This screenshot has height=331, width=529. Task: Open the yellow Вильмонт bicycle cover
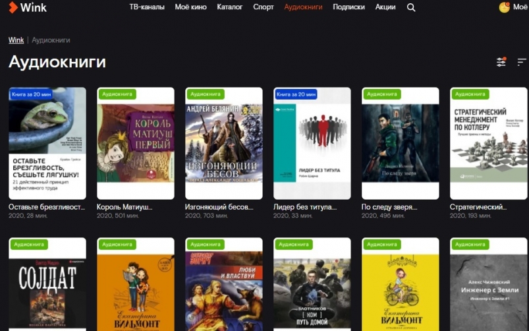pos(401,284)
